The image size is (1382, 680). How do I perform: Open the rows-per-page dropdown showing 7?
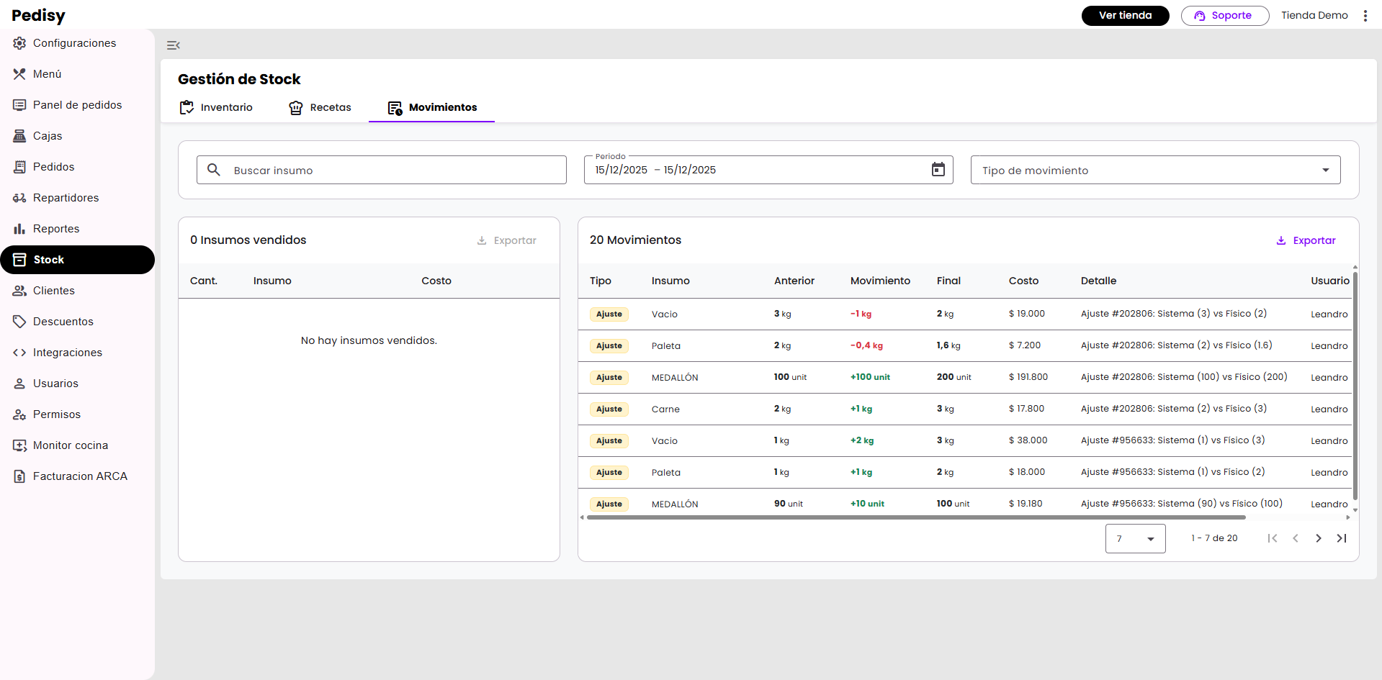pyautogui.click(x=1135, y=539)
